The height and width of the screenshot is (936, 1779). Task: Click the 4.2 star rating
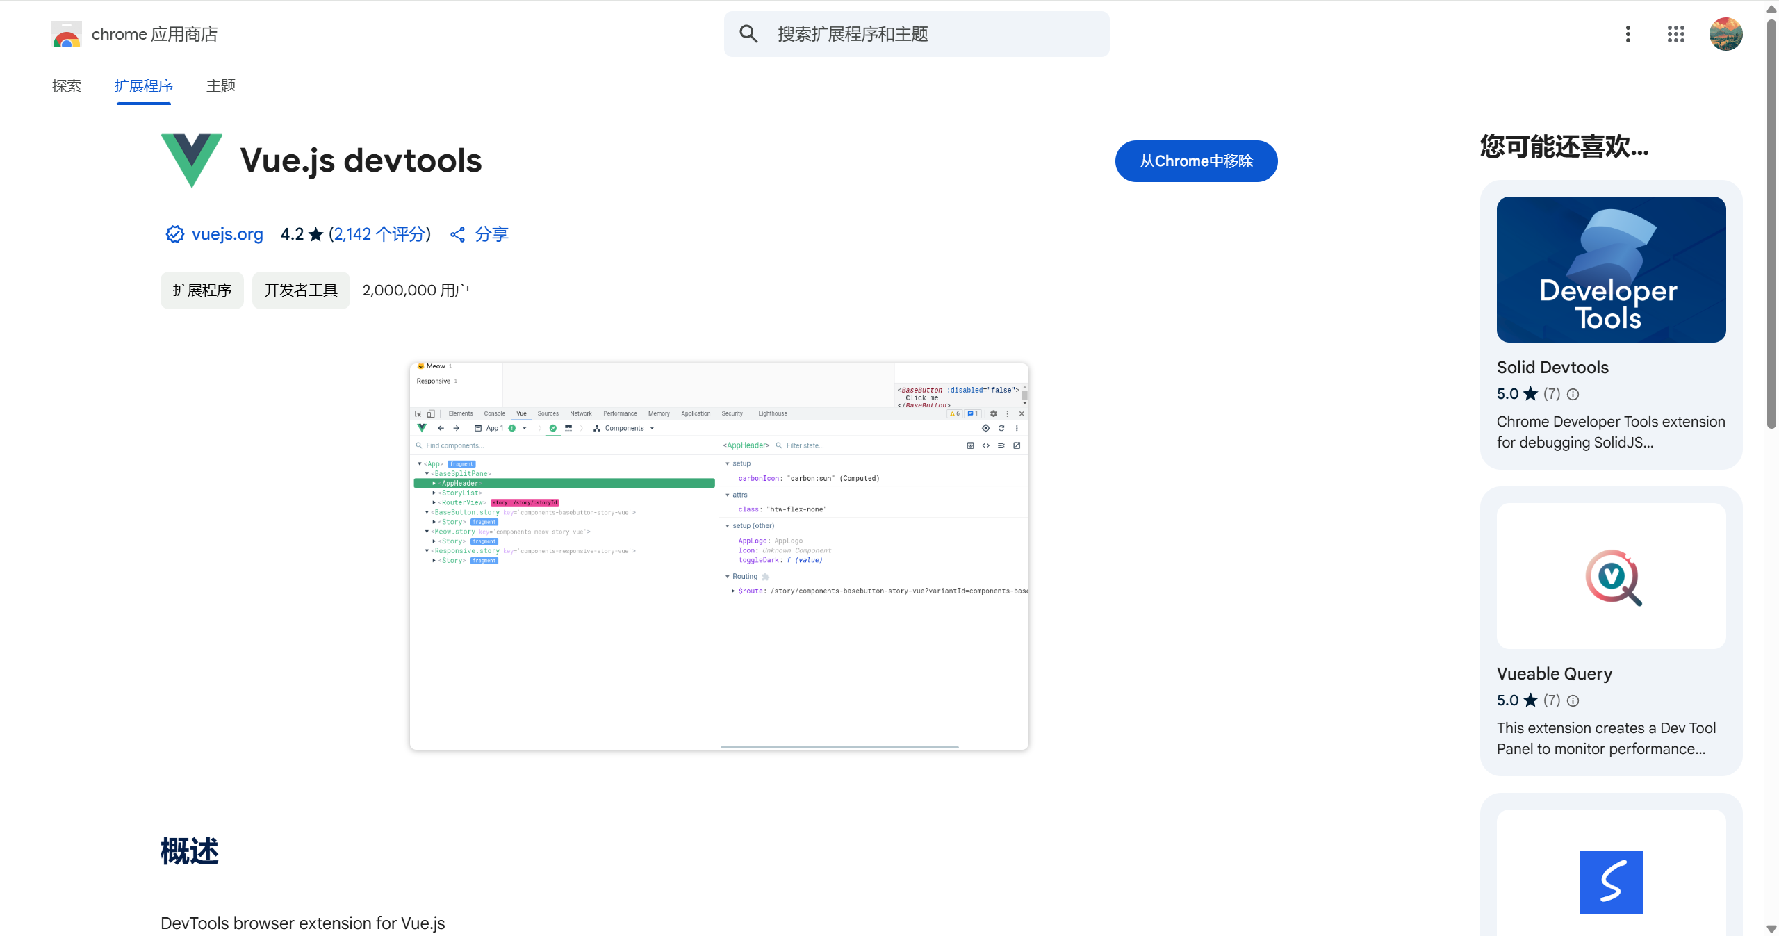coord(302,234)
